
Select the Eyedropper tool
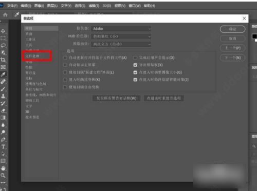coord(3,74)
